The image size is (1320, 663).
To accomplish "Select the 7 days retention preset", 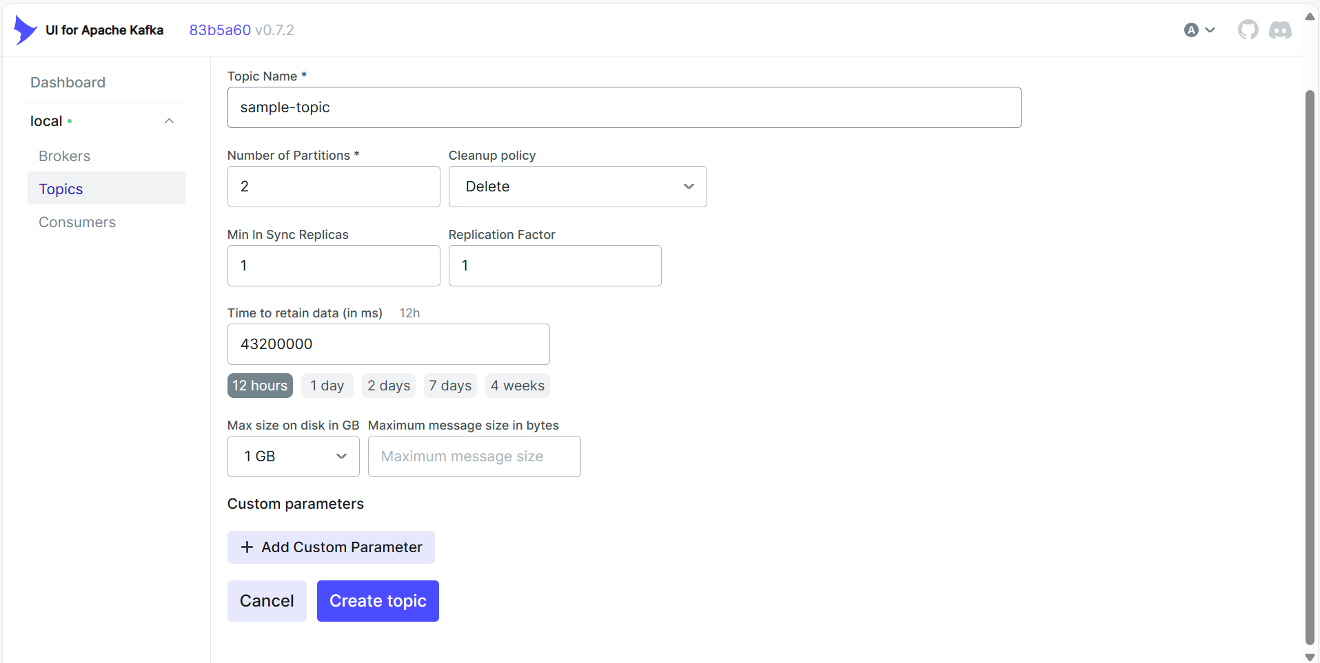I will [x=450, y=386].
